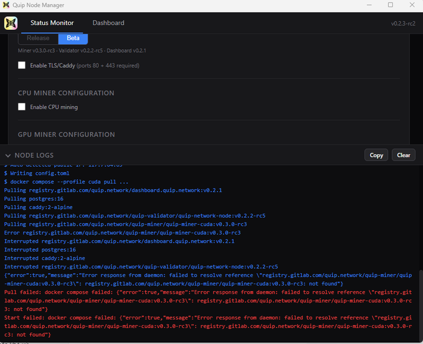Enable CPU mining checkbox
Viewport: 423px width, 344px height.
pos(22,107)
